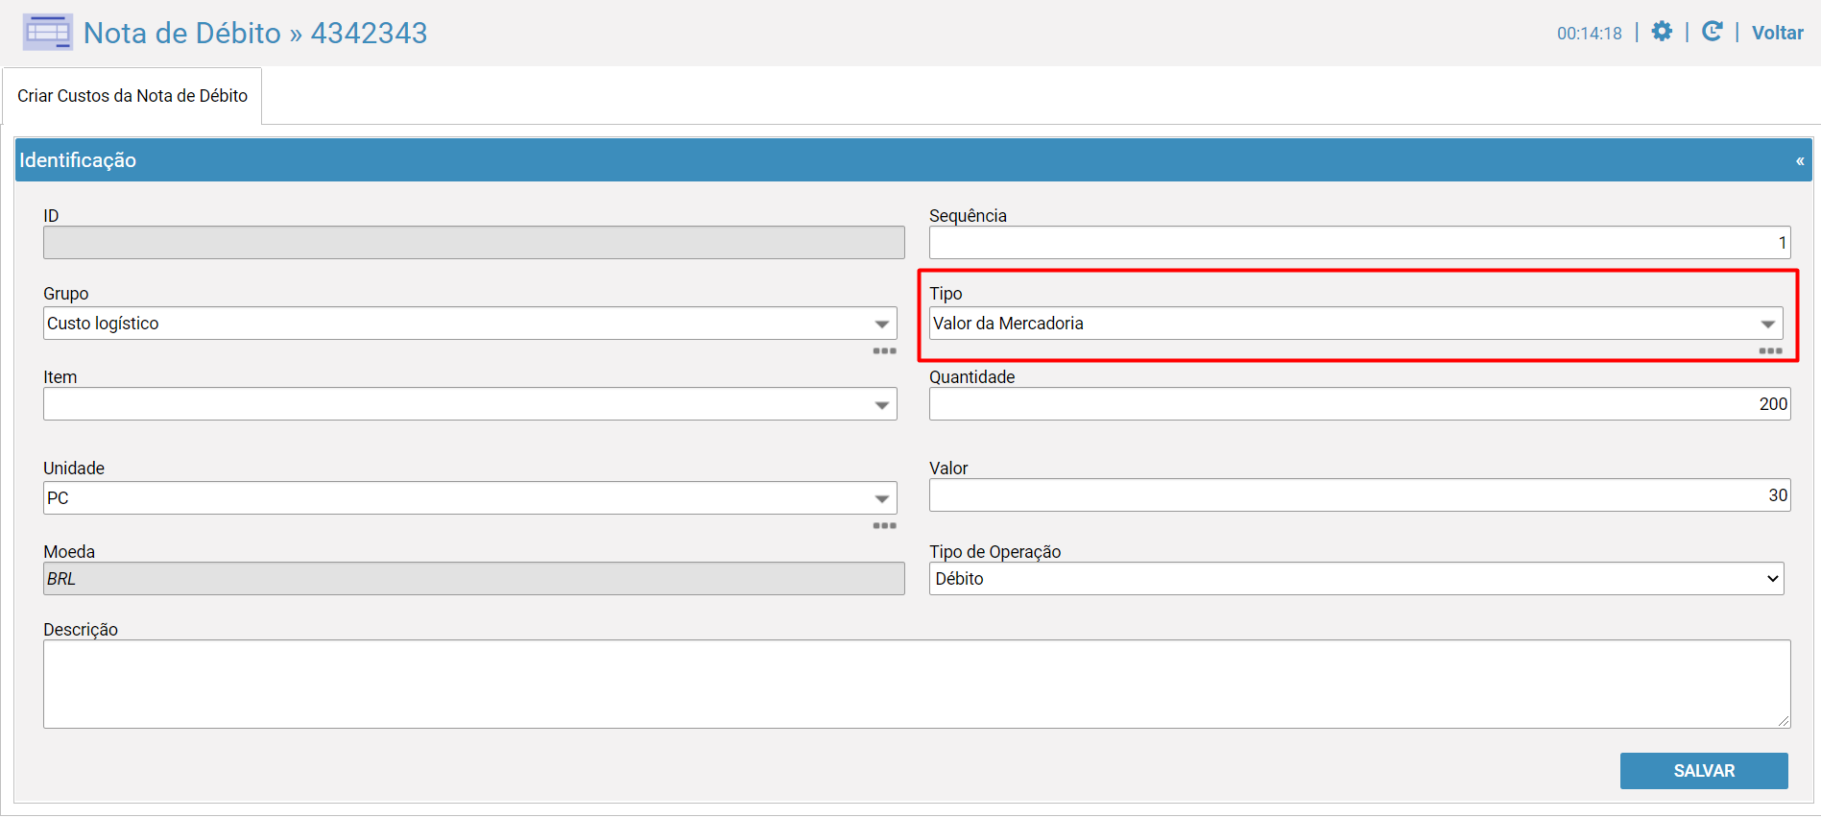Select the Criar Custos da Nota de Débito tab
Screen dimensions: 1821x818
tap(132, 96)
